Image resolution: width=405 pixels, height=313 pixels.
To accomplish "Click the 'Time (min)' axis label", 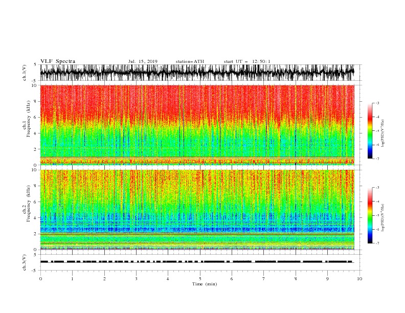I will [205, 284].
